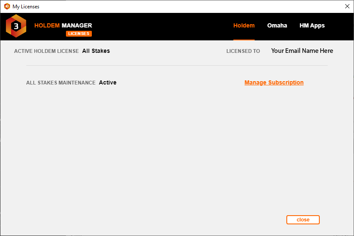This screenshot has width=354, height=236.
Task: Click the 'Active' maintenance status
Action: pos(108,83)
